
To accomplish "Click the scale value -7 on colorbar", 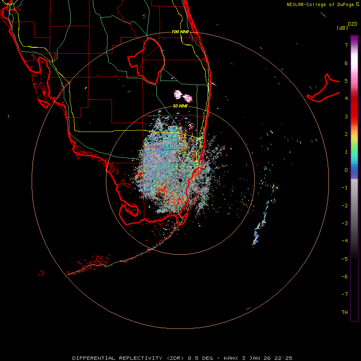I will click(x=345, y=294).
